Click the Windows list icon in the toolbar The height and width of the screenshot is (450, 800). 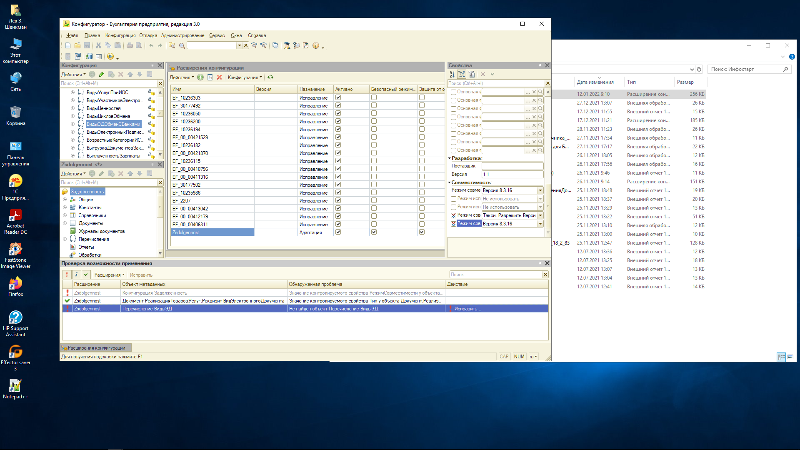(275, 45)
